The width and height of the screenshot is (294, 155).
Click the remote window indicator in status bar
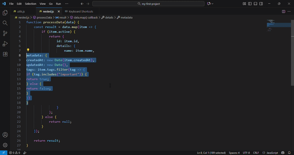(x=4, y=153)
